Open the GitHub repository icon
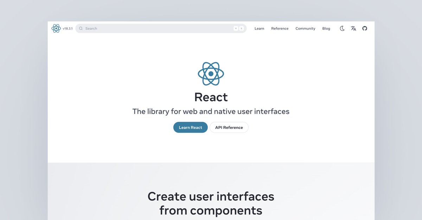This screenshot has width=422, height=220. point(365,28)
